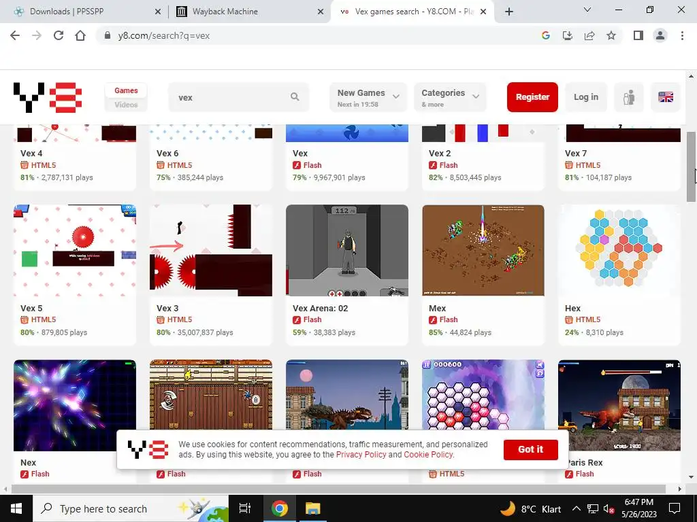The width and height of the screenshot is (697, 522).
Task: Click the Google icon in address bar
Action: pyautogui.click(x=546, y=35)
